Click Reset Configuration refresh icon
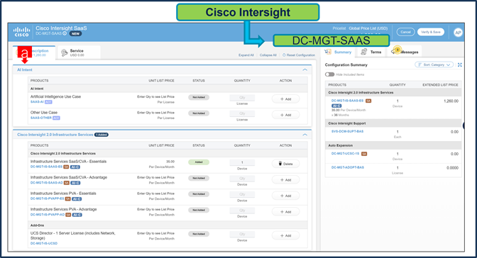This screenshot has width=477, height=258. tap(284, 55)
